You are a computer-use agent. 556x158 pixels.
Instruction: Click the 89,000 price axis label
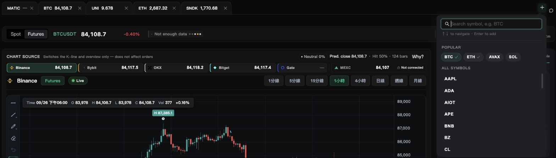(x=404, y=102)
